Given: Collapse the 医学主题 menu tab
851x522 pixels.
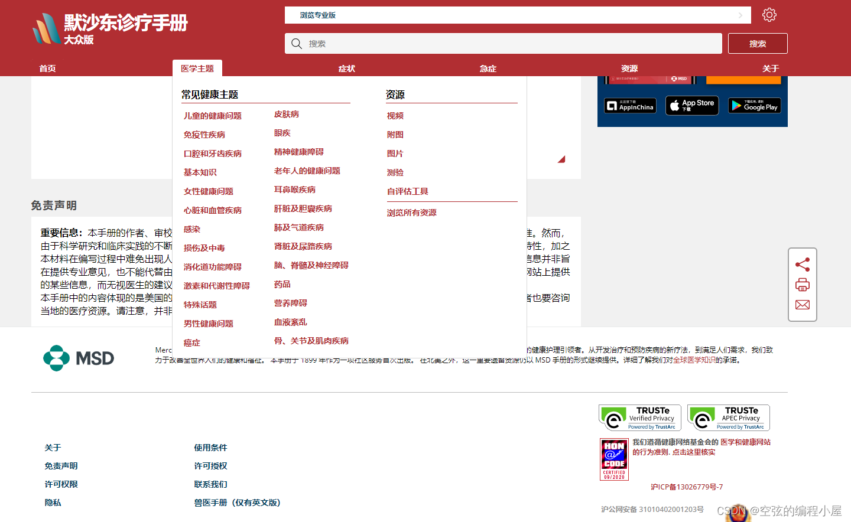Looking at the screenshot, I should [197, 68].
